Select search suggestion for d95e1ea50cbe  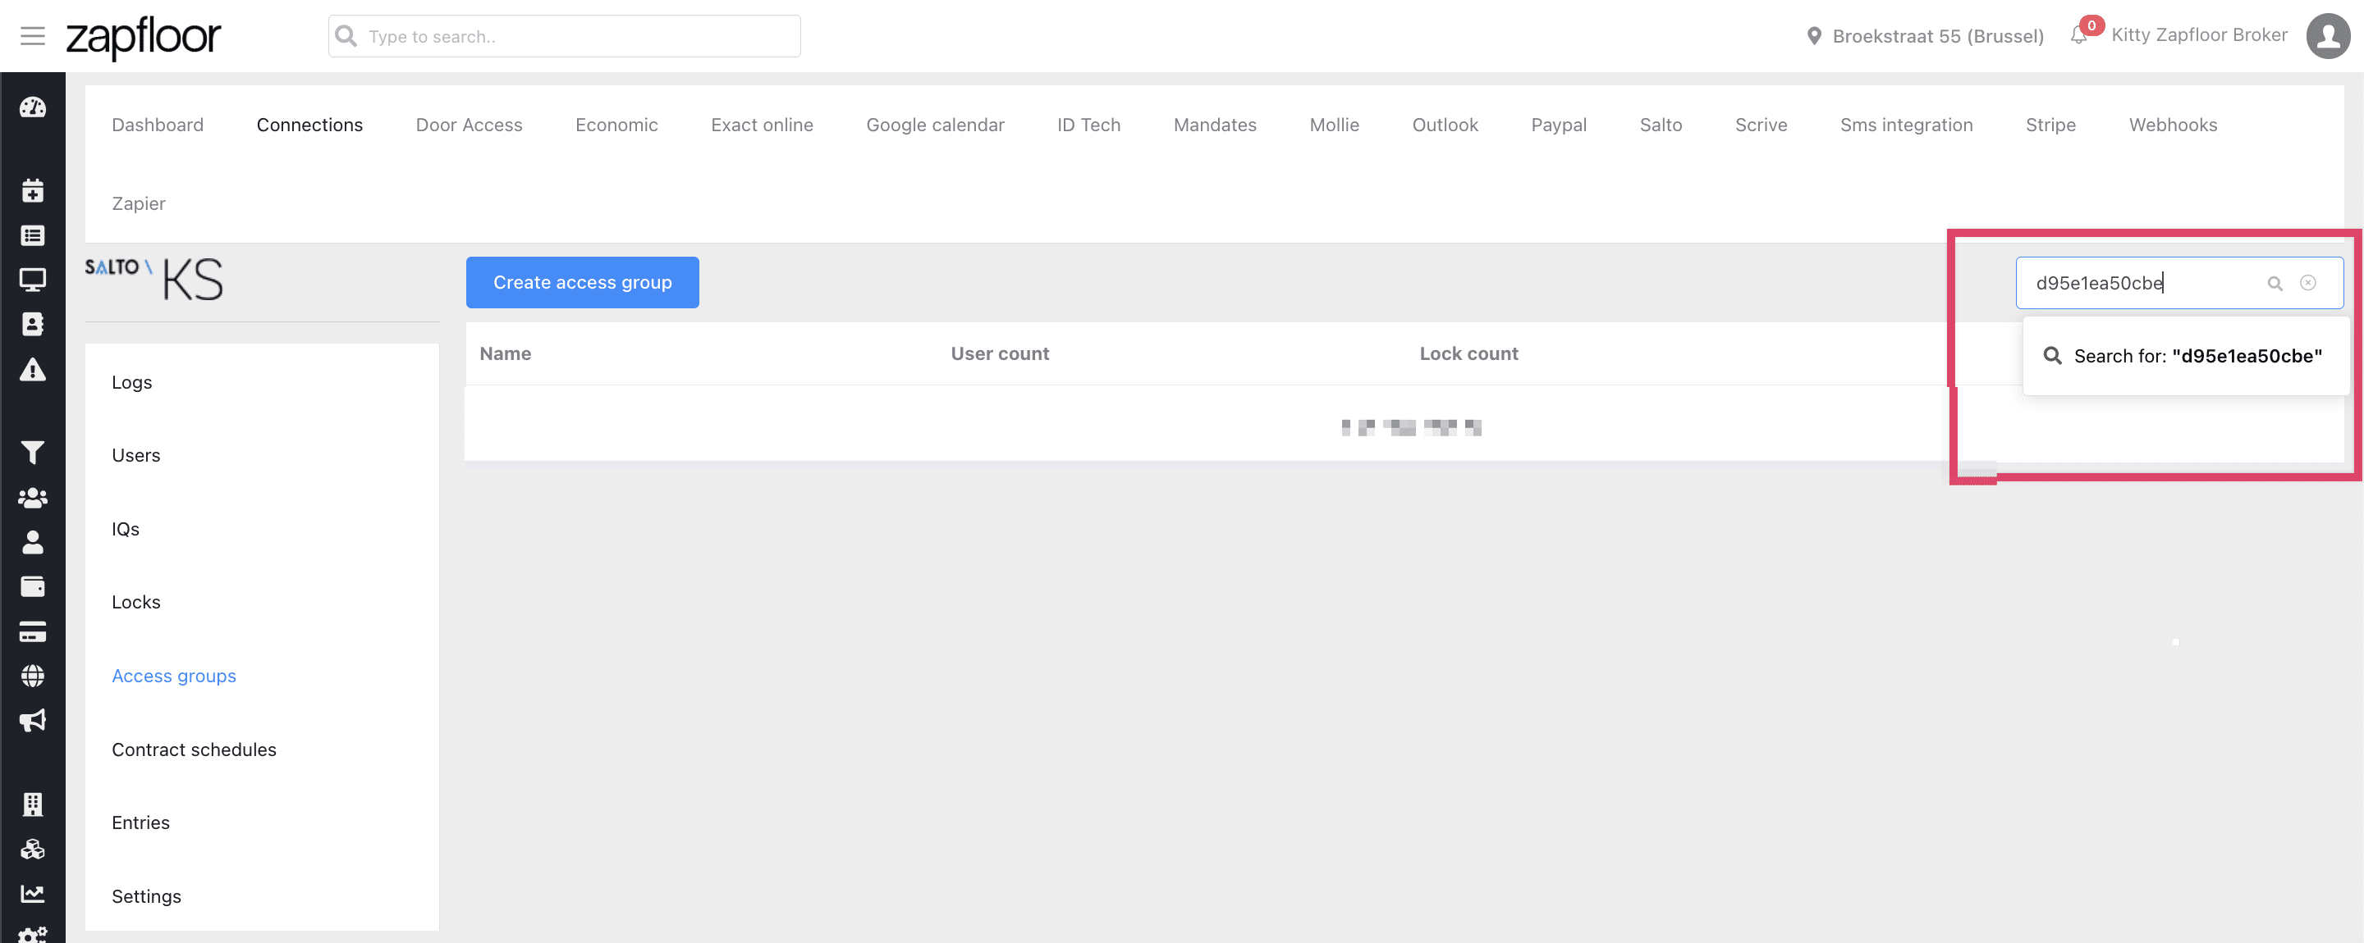(2184, 357)
